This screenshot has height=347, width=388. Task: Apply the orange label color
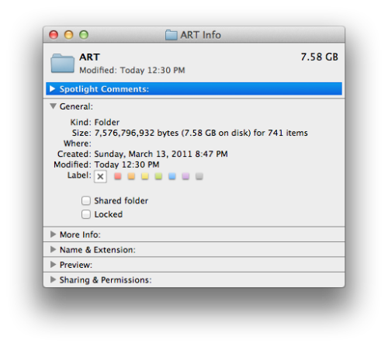tap(131, 176)
